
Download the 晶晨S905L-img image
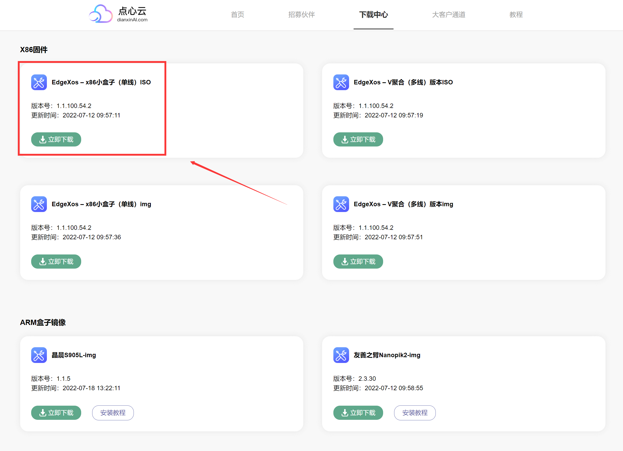tap(56, 413)
